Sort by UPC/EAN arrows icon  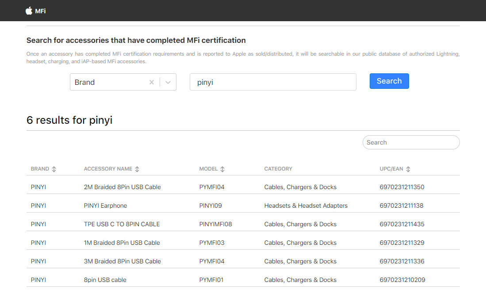pyautogui.click(x=408, y=169)
